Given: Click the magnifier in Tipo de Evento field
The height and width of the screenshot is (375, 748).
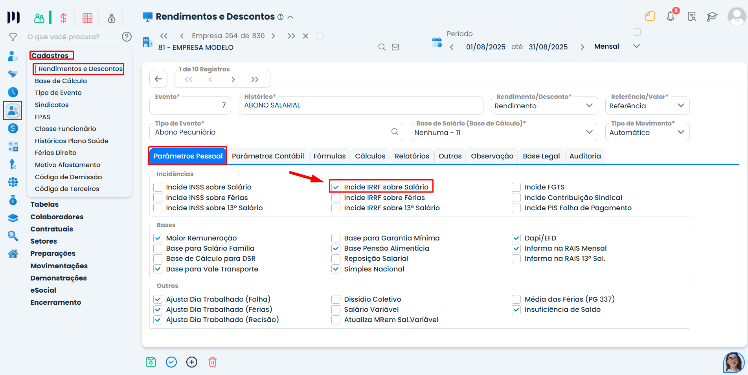Looking at the screenshot, I should (395, 132).
